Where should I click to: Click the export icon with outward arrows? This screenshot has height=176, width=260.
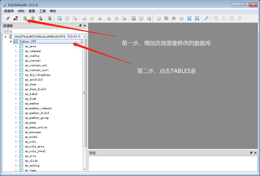coord(197,18)
